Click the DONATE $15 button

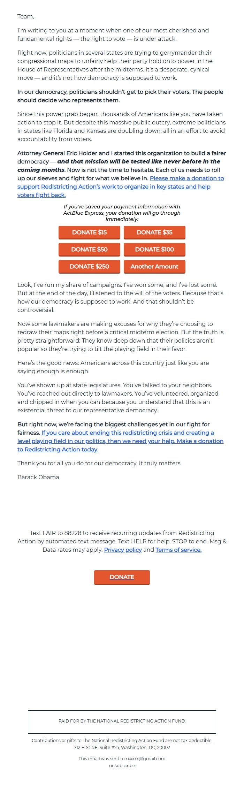[89, 232]
